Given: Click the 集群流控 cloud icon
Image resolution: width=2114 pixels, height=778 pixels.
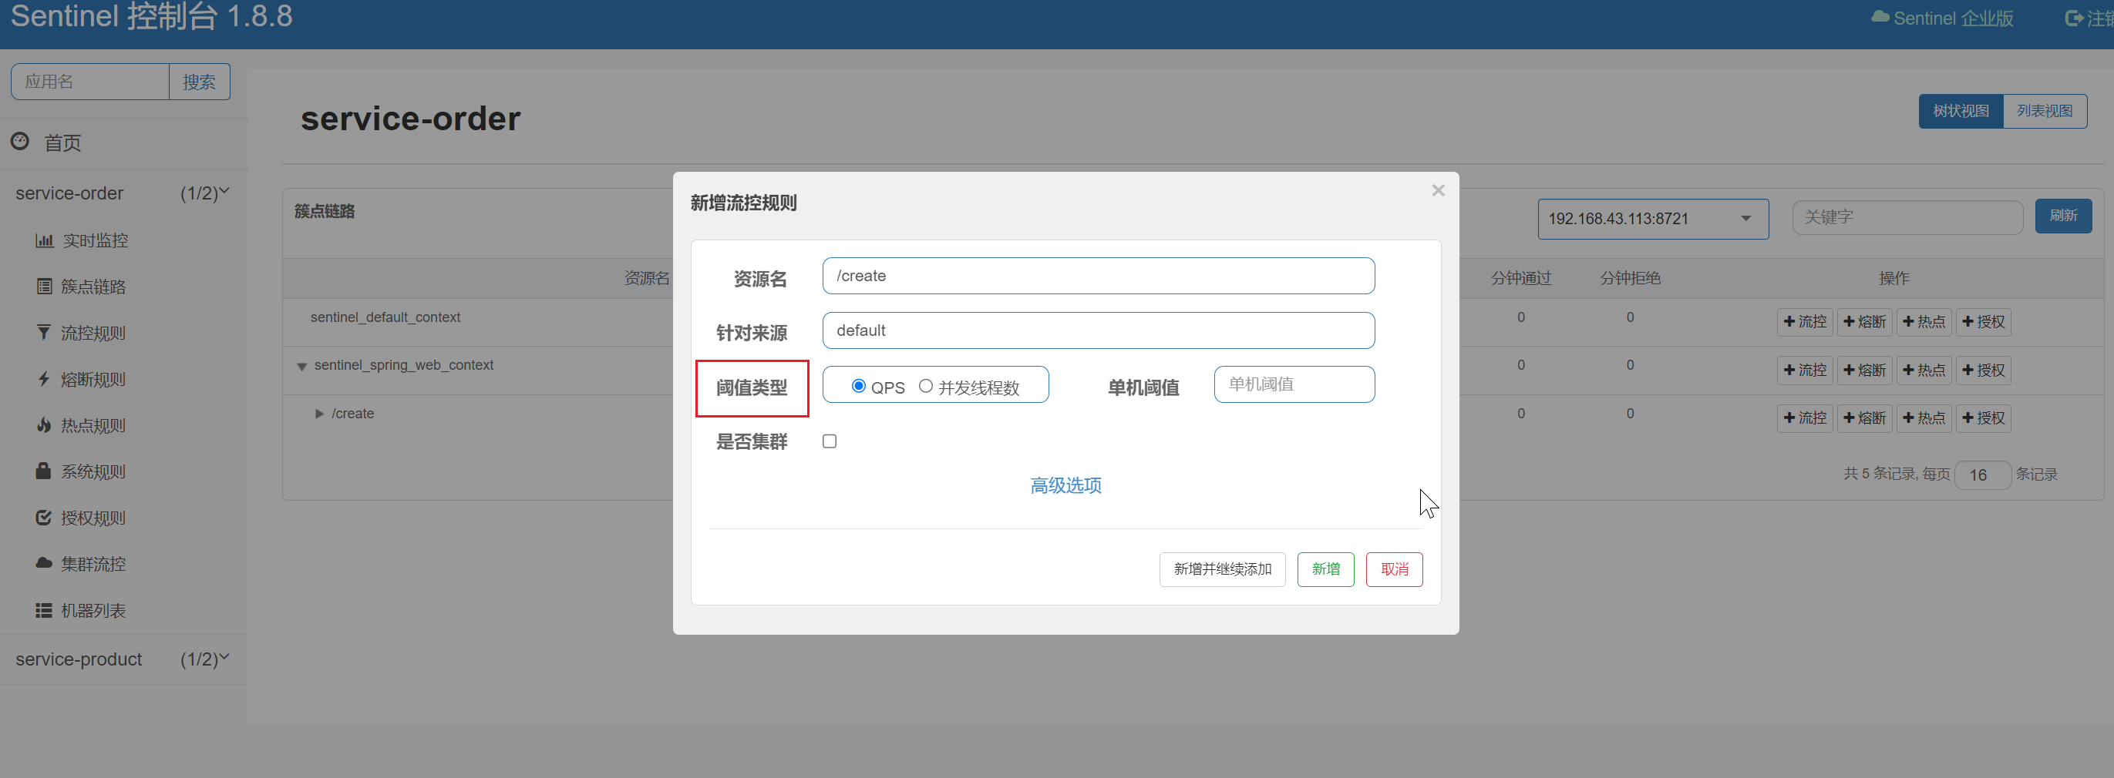Looking at the screenshot, I should point(44,563).
